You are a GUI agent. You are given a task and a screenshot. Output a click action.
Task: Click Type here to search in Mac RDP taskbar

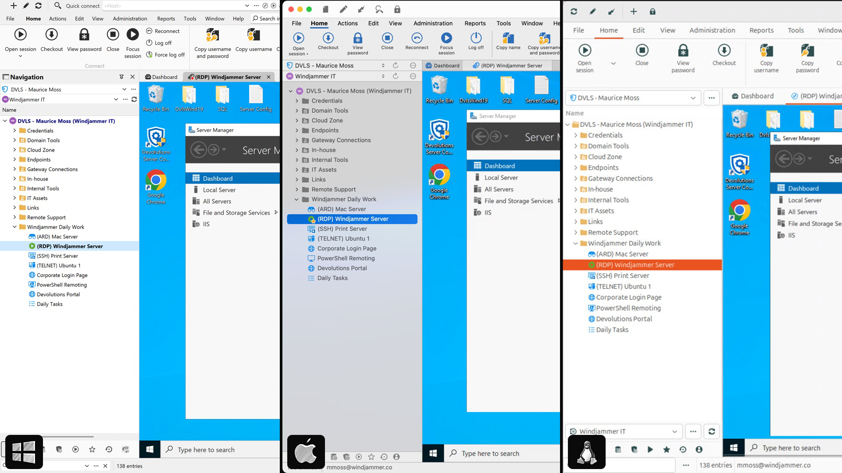[490, 453]
